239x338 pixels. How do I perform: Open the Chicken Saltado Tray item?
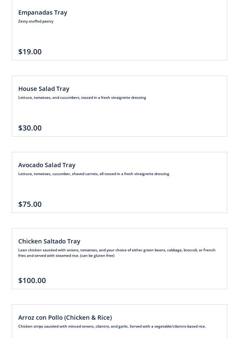[49, 241]
